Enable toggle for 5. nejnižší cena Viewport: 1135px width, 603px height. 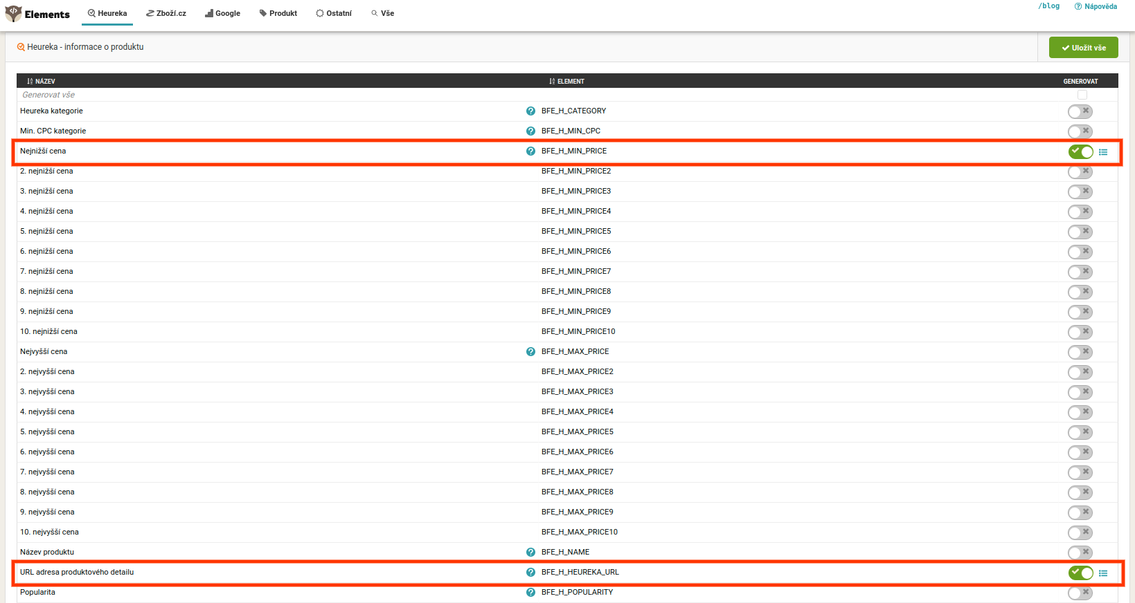pos(1080,232)
